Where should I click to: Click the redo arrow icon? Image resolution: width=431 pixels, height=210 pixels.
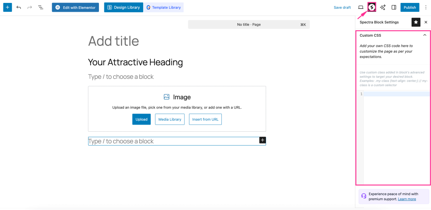(x=29, y=8)
